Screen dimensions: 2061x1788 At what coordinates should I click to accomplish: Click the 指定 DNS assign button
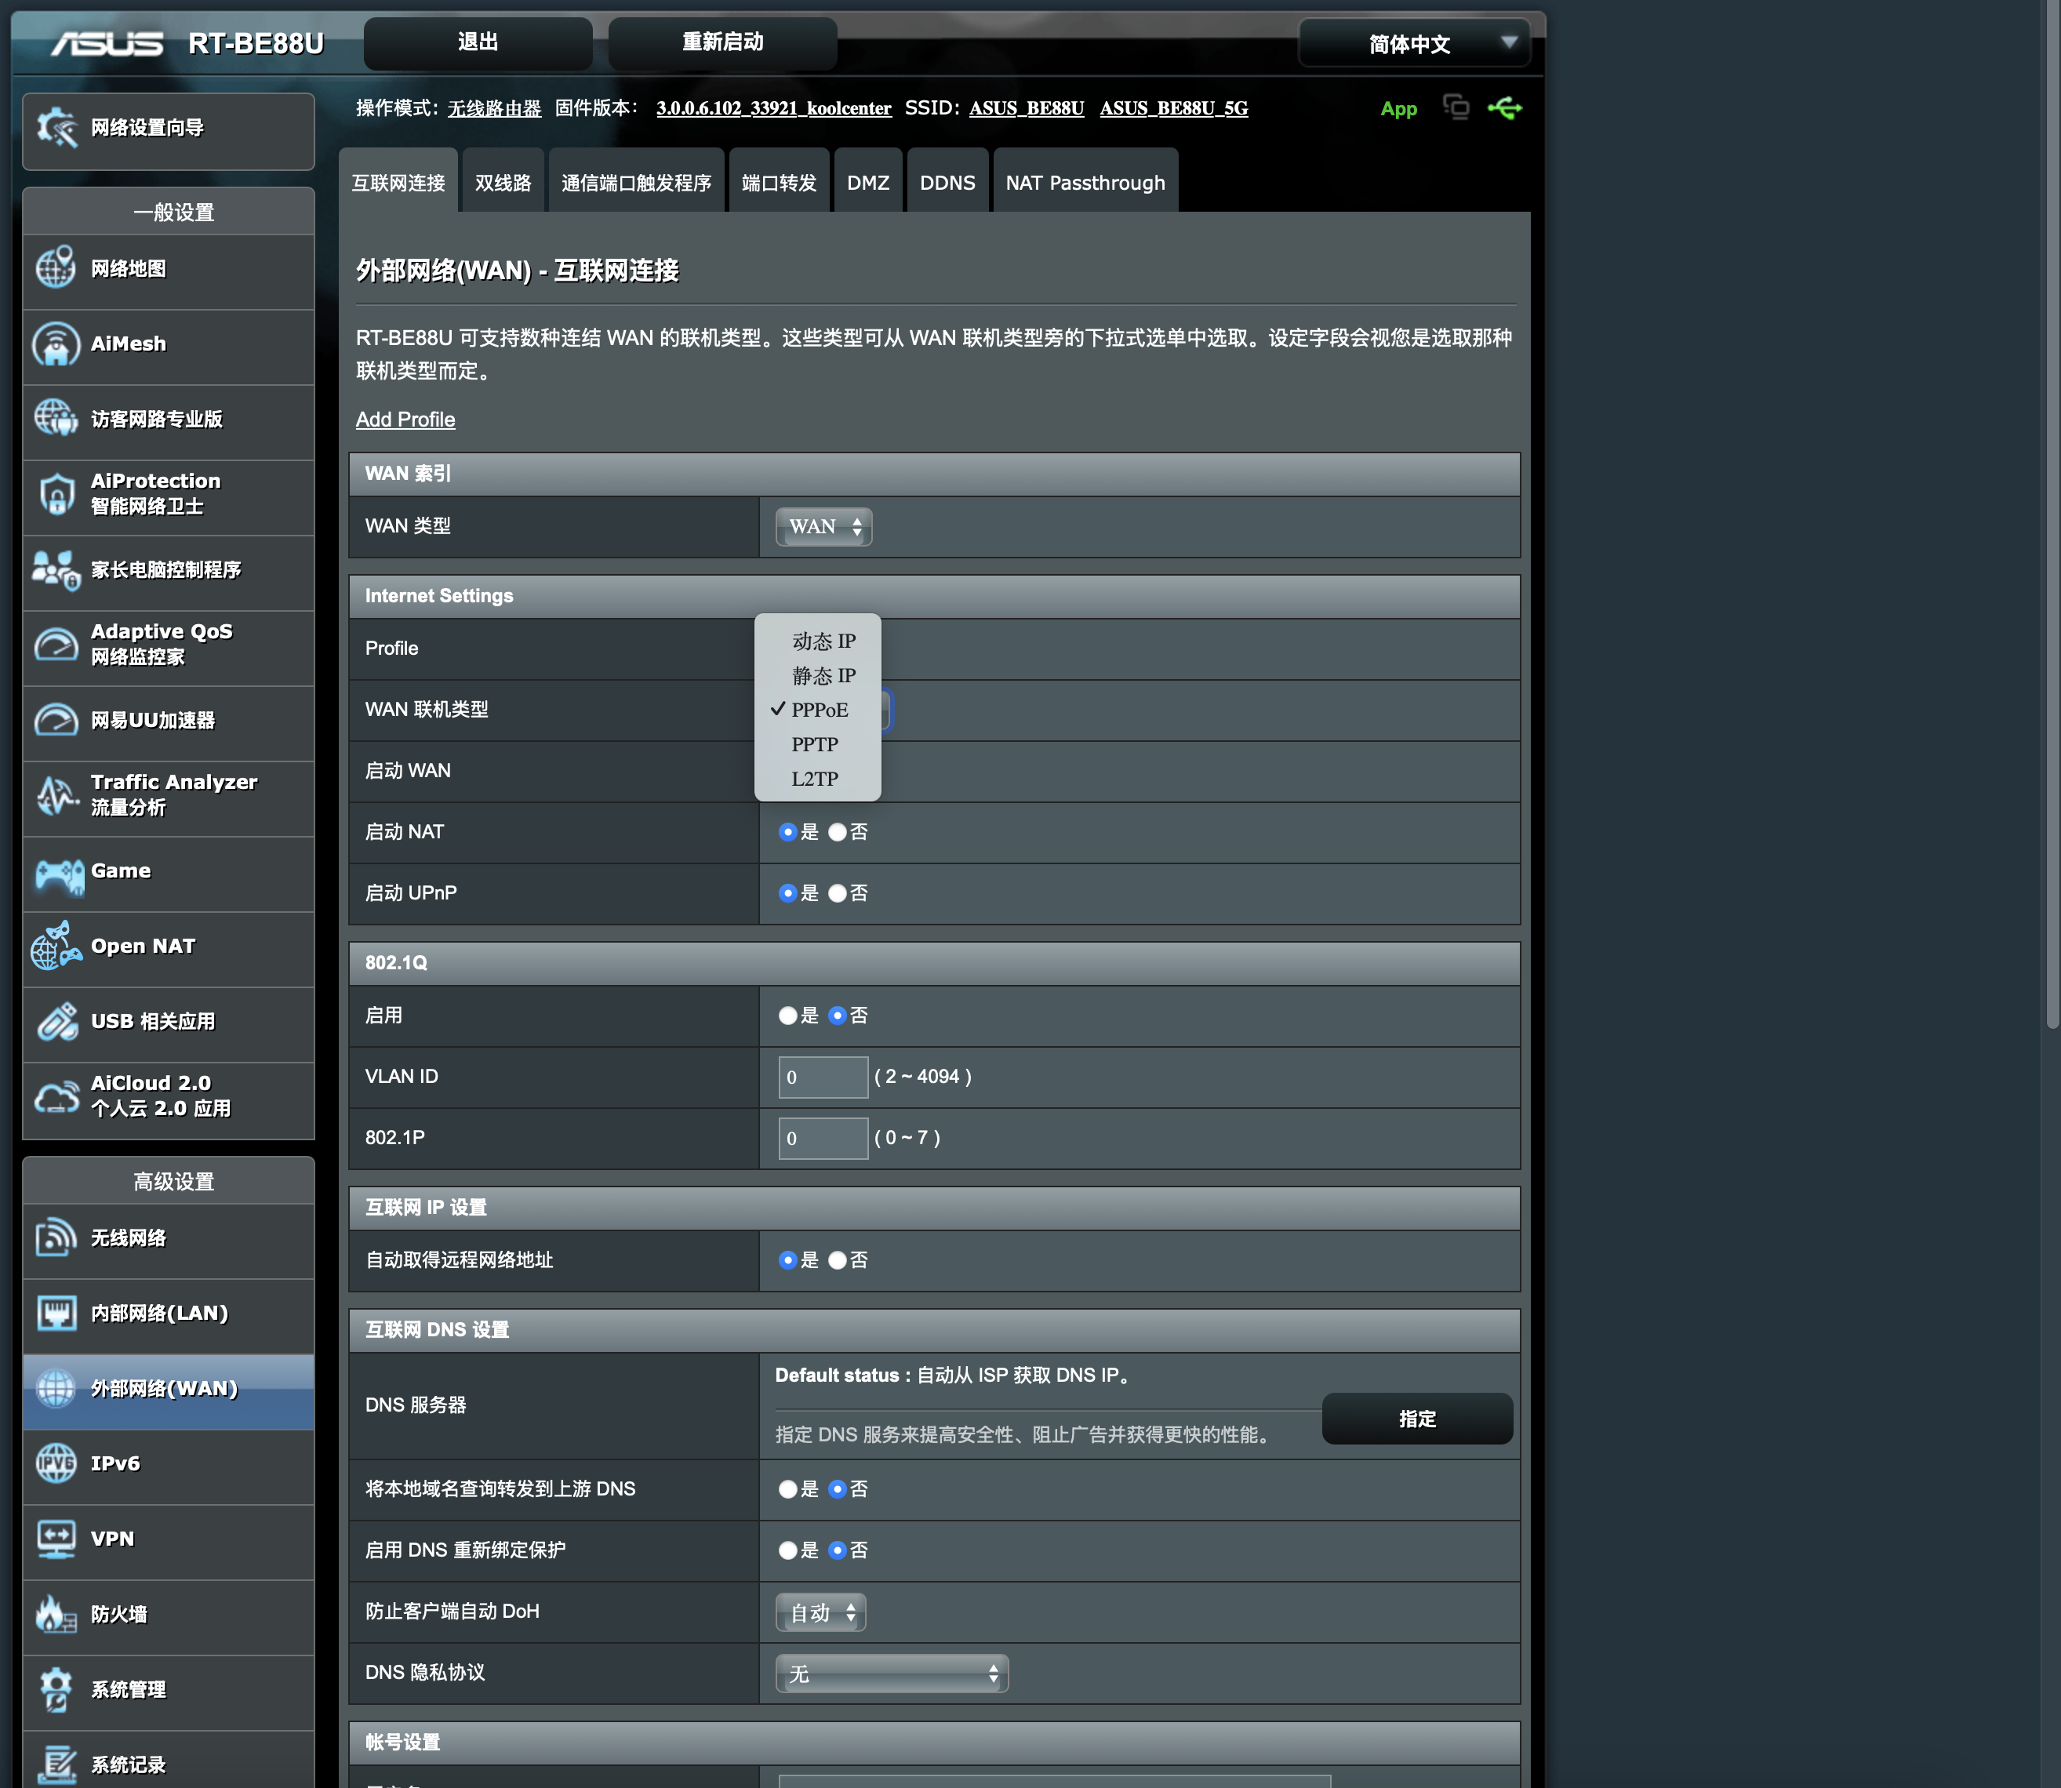click(x=1418, y=1419)
